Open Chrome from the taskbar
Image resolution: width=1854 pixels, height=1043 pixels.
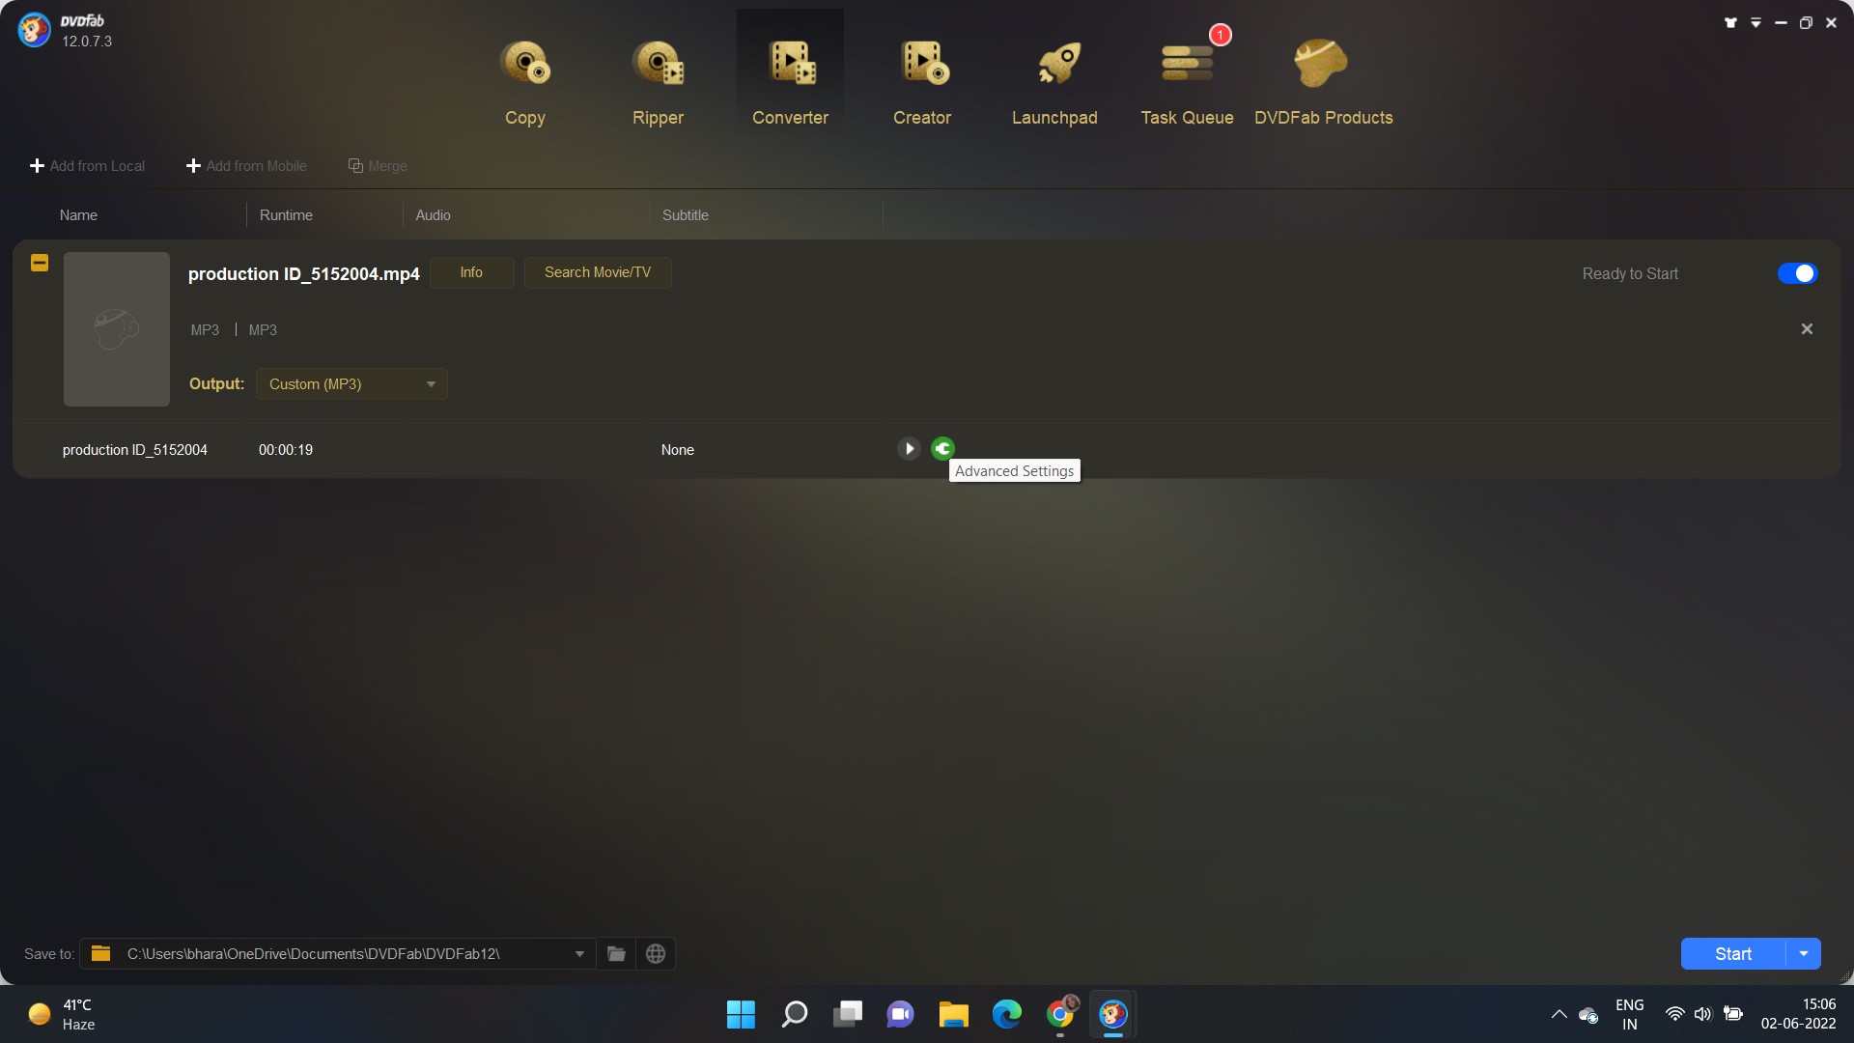(1059, 1014)
